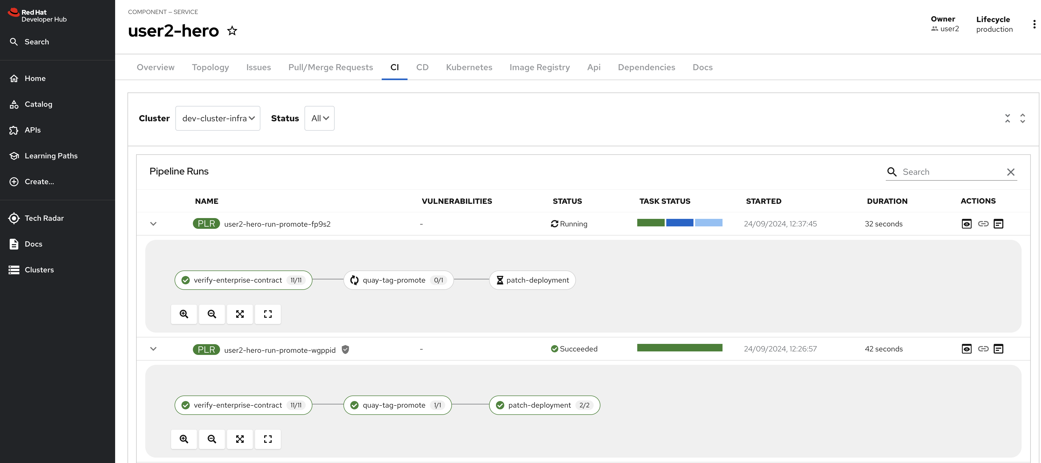Viewport: 1041px width, 463px height.
Task: Click task status bar of the running fp9s2 run
Action: pyautogui.click(x=679, y=223)
